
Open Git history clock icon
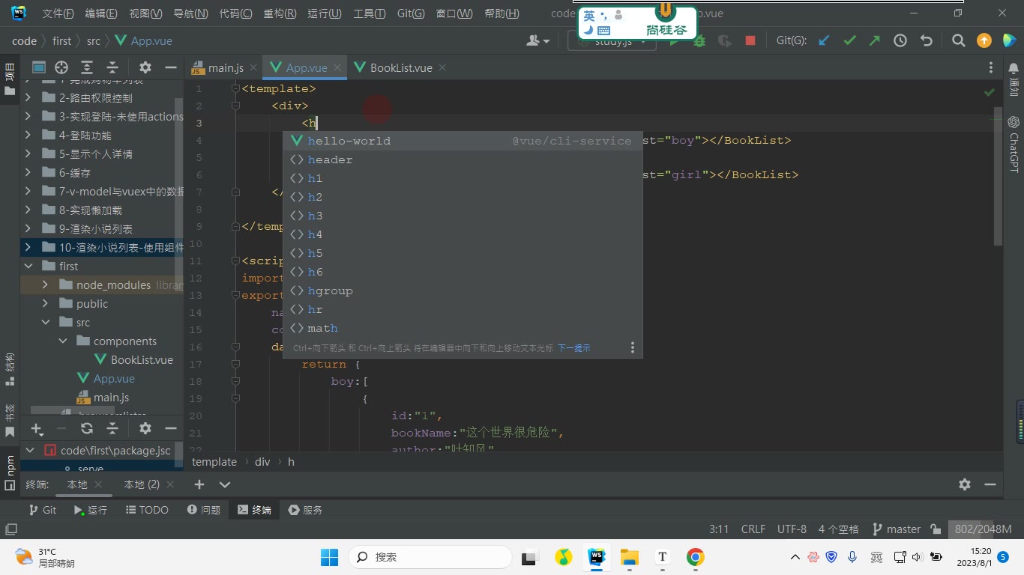[x=900, y=40]
